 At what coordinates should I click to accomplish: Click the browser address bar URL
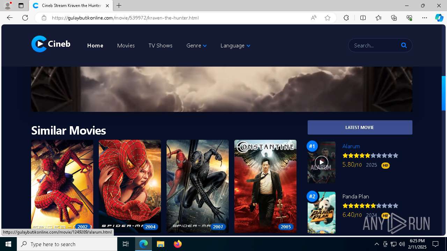click(125, 18)
